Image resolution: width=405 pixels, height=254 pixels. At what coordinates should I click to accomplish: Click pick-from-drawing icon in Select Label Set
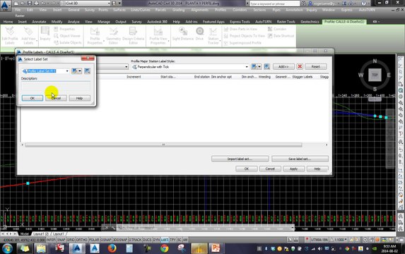click(x=87, y=71)
